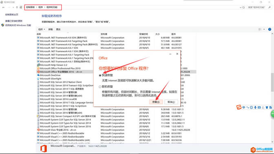This screenshot has height=154, width=274.
Task: Click 更改 change in the toolbar
Action: tap(58, 29)
